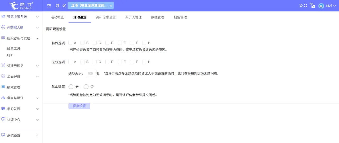Click the 全面评价 sidebar icon
339x143 pixels.
coord(3,76)
